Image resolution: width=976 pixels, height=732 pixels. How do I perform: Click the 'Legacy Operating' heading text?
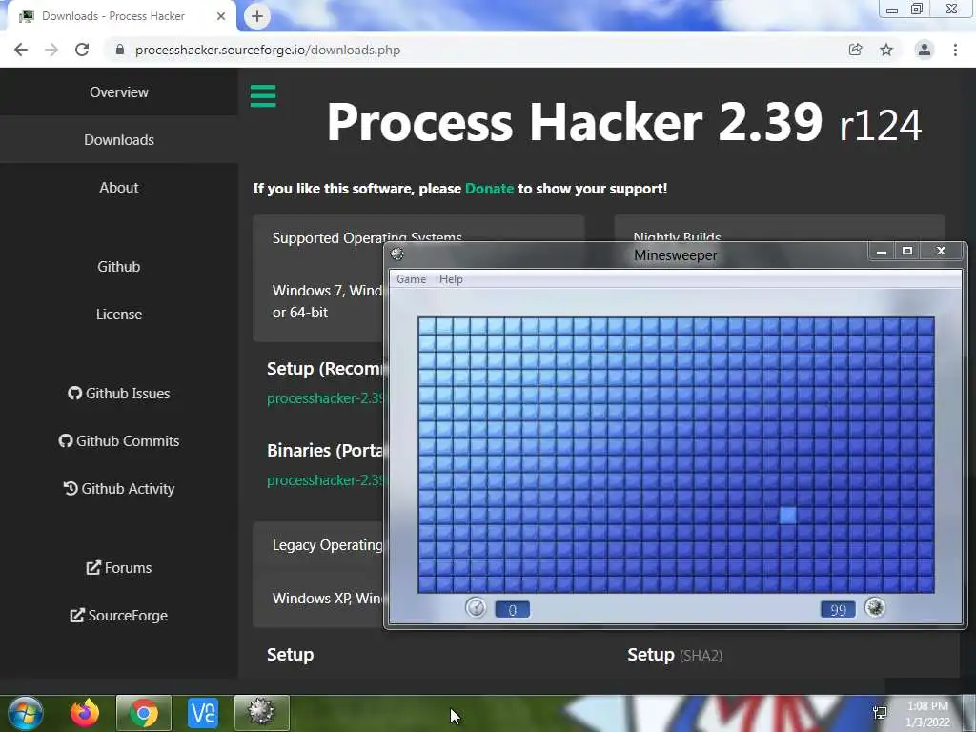pyautogui.click(x=328, y=545)
